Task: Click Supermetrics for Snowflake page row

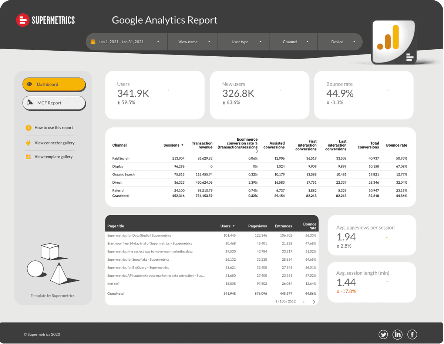Action: tap(212, 260)
